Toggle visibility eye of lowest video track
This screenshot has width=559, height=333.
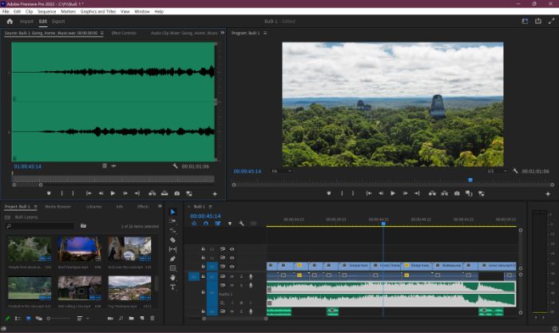(232, 267)
